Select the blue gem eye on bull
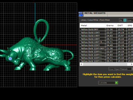Image resolution: width=133 pixels, height=100 pixels. pos(10,59)
